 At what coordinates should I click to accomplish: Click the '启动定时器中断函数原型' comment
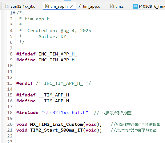click(x=136, y=130)
